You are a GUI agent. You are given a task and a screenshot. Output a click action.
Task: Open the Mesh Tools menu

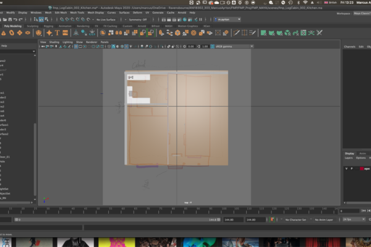pos(77,12)
